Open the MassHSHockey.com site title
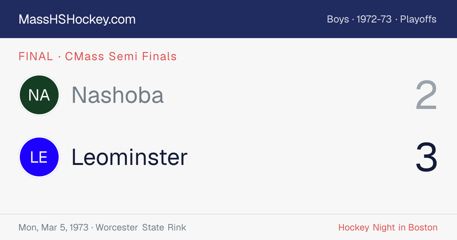The image size is (457, 240). point(77,19)
